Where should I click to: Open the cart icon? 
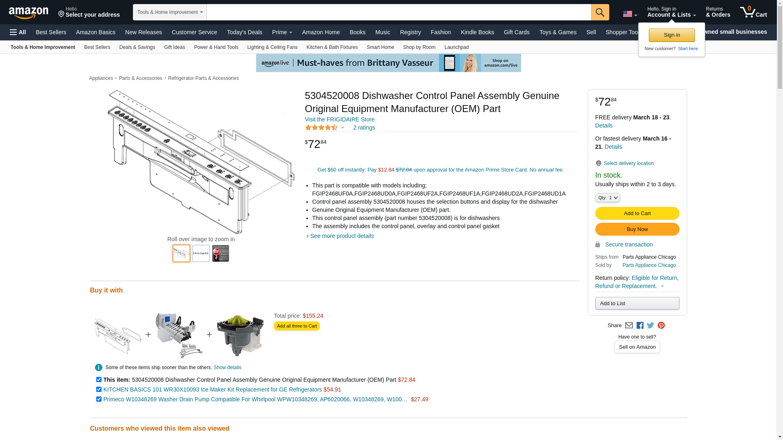pos(754,12)
